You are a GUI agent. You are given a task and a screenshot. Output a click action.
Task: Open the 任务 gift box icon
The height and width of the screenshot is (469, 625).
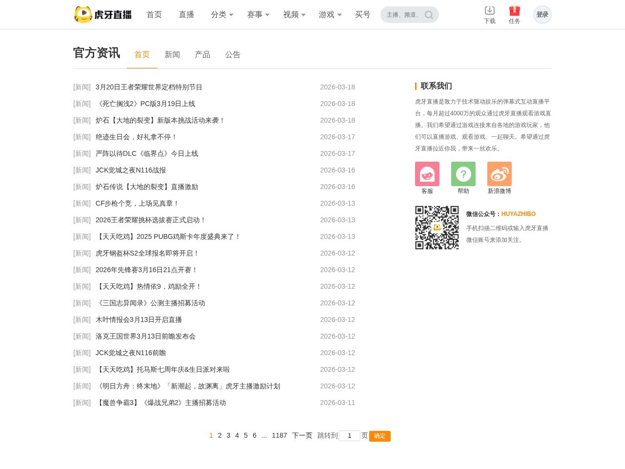point(514,10)
